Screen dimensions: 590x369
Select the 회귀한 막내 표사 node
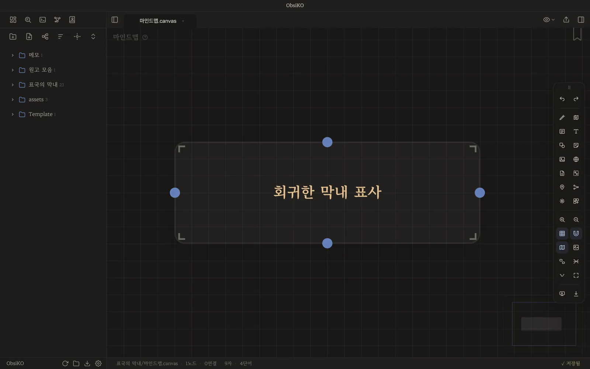pyautogui.click(x=327, y=192)
